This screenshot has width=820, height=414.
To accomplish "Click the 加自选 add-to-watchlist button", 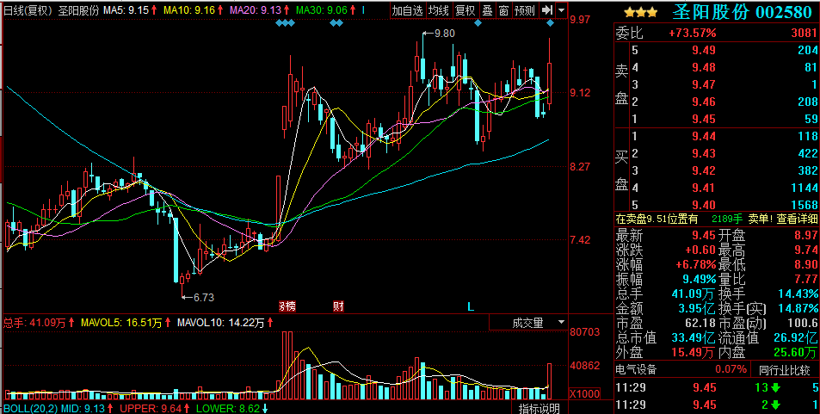I will click(407, 11).
